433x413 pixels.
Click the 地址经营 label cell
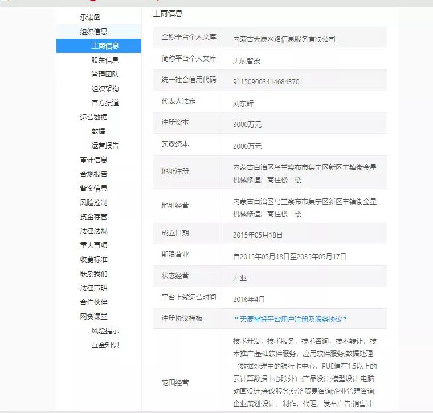[x=186, y=206]
